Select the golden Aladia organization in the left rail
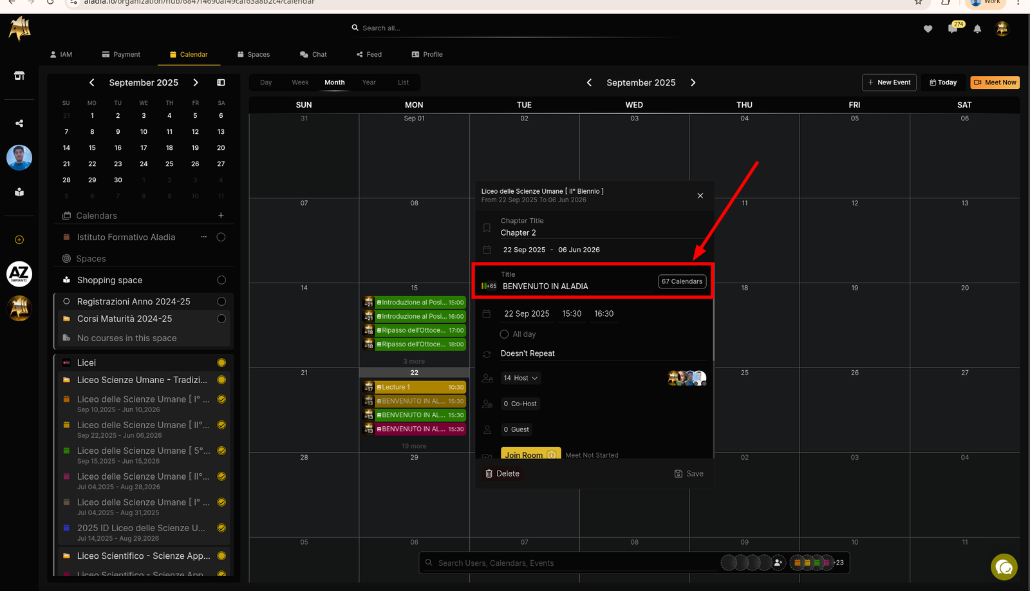This screenshot has width=1030, height=591. [19, 308]
